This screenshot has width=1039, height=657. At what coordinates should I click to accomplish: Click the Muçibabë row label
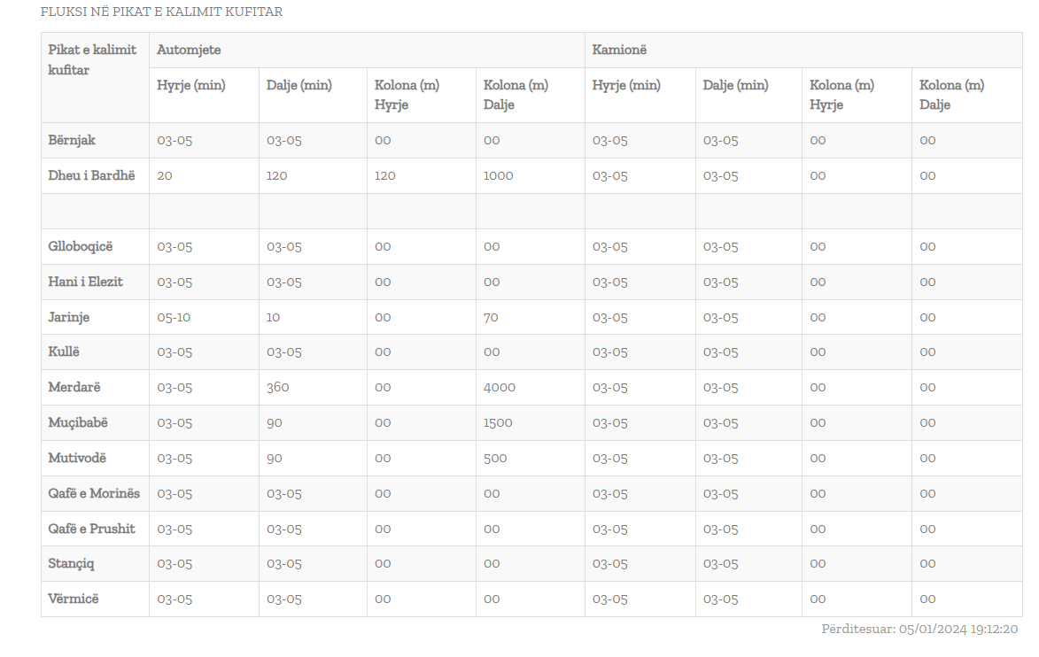78,422
